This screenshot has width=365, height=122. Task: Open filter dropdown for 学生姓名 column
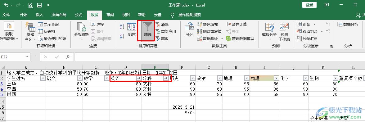(43, 78)
